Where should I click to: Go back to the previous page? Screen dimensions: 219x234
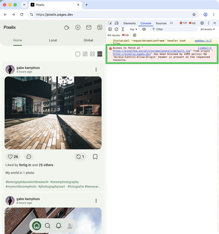tap(5, 15)
